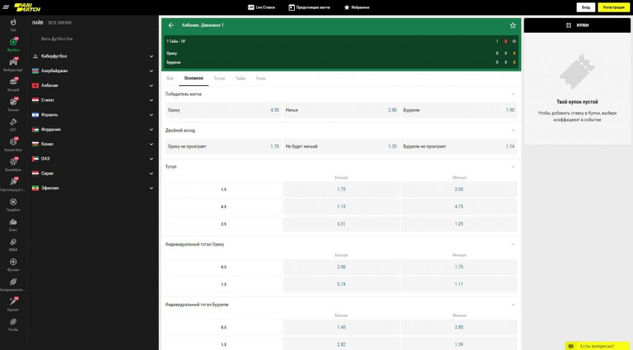This screenshot has height=350, width=633.
Task: Click the Вход button
Action: pyautogui.click(x=586, y=7)
